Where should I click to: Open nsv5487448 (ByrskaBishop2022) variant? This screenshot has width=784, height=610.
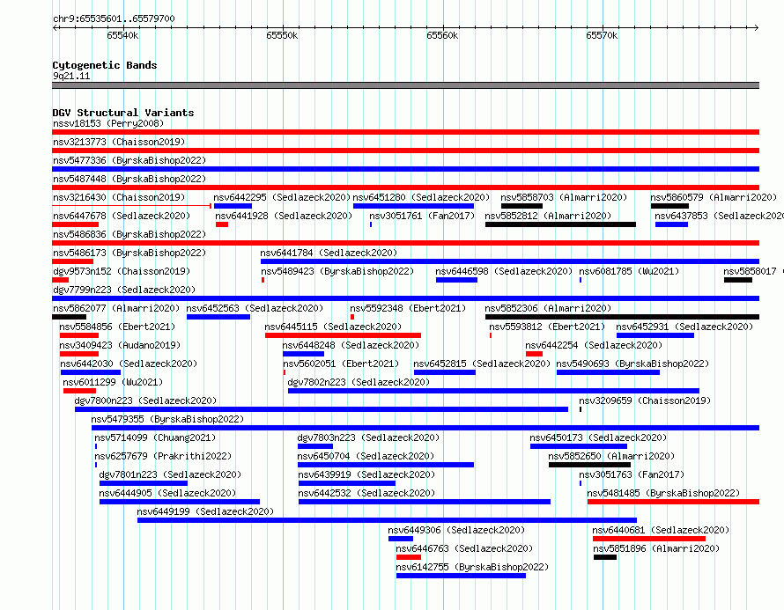pyautogui.click(x=129, y=179)
